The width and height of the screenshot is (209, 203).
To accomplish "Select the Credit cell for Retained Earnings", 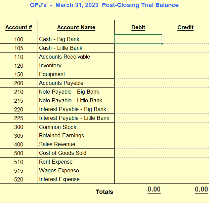I will pos(185,136).
